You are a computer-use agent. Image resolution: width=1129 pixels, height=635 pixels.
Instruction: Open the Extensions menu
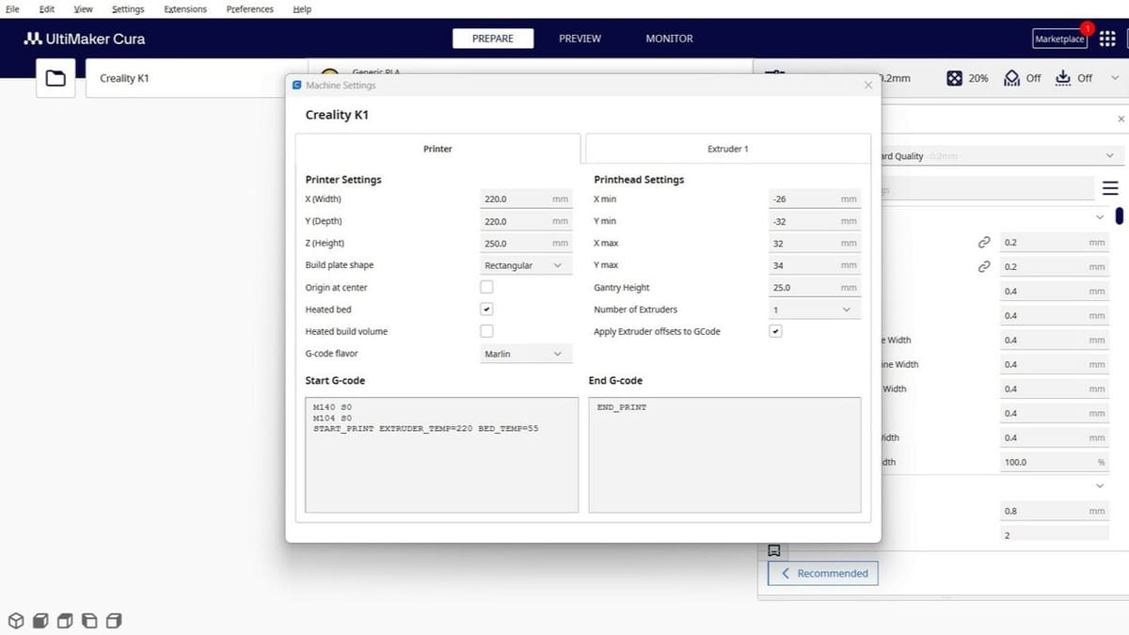click(x=185, y=8)
